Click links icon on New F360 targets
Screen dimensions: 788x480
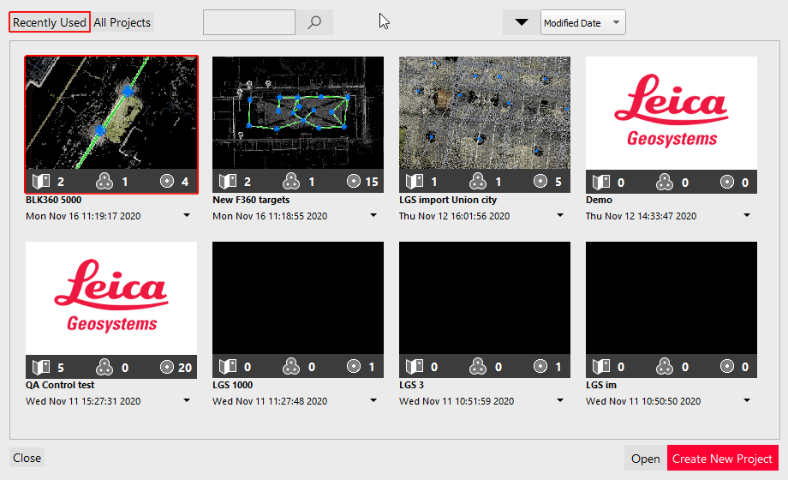pyautogui.click(x=290, y=181)
